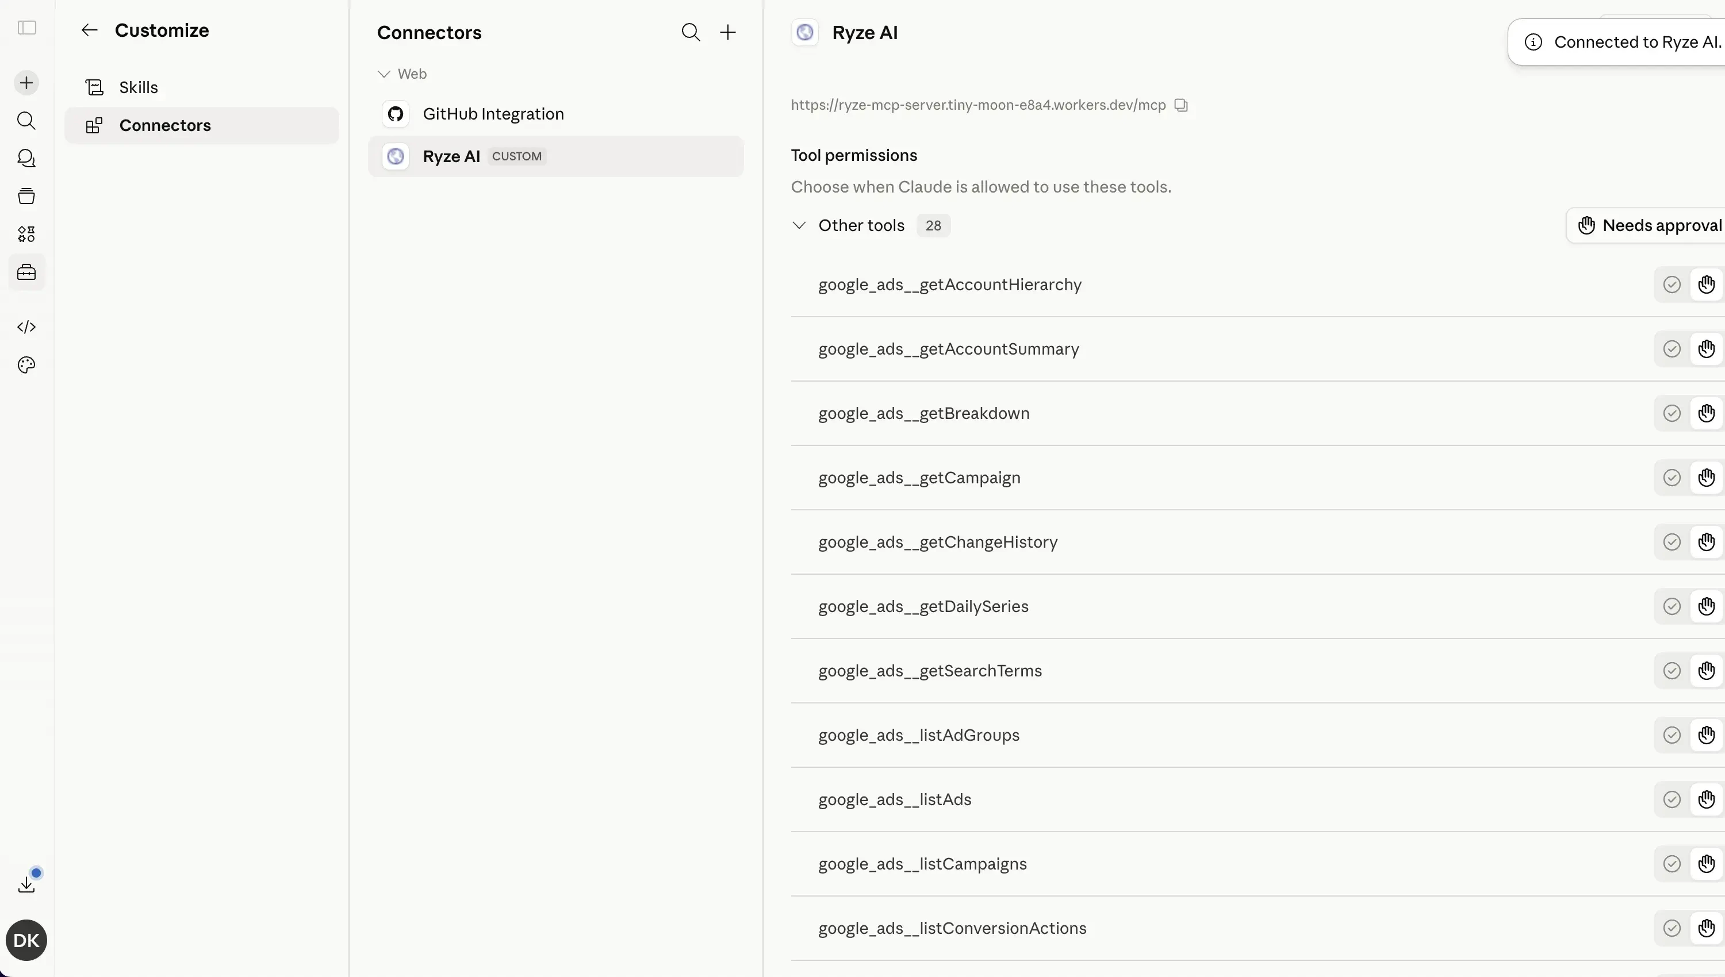This screenshot has height=977, width=1725.
Task: Select the Ryze AI custom connector
Action: coord(556,156)
